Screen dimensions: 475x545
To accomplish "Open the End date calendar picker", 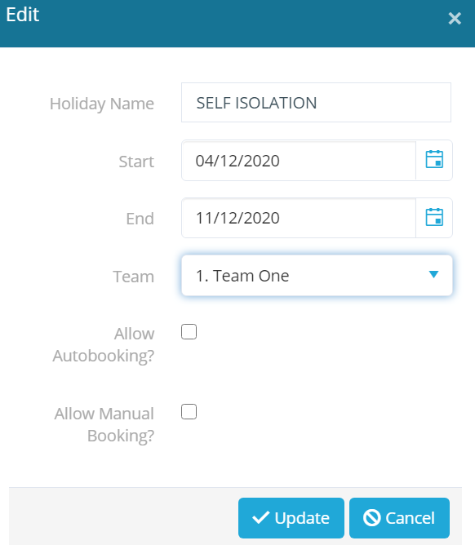I will (x=434, y=217).
